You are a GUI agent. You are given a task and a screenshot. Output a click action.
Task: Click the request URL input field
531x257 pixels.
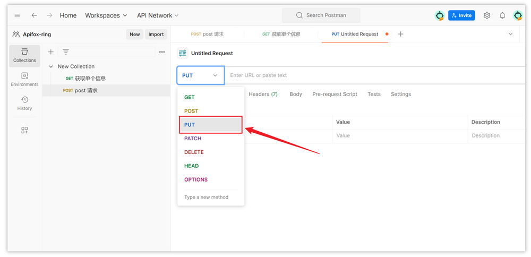[x=372, y=75]
